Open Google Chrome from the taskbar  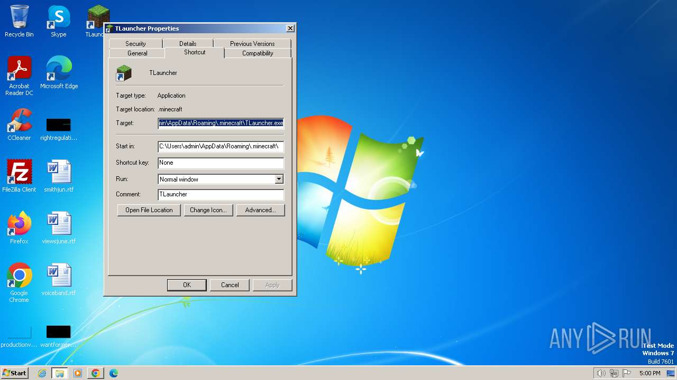95,373
